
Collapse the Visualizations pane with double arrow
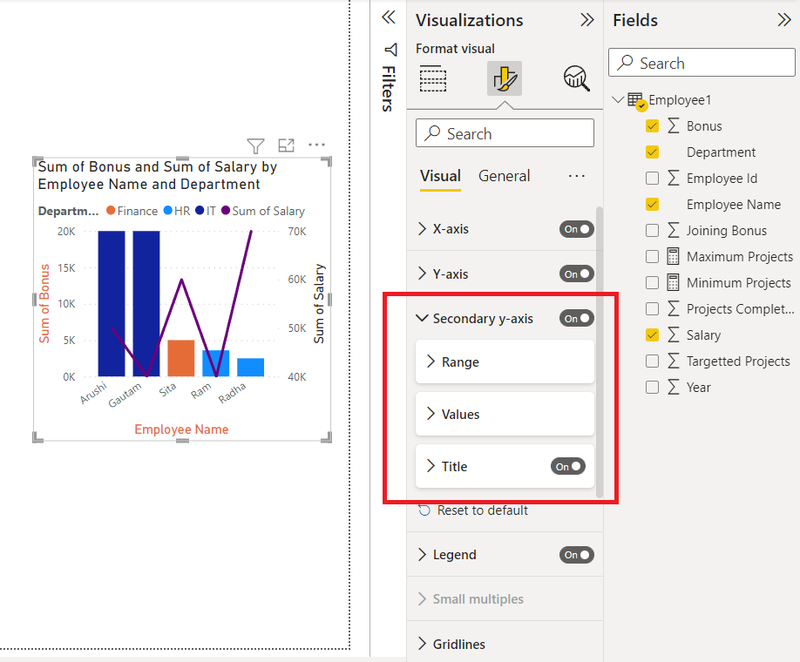tap(586, 20)
